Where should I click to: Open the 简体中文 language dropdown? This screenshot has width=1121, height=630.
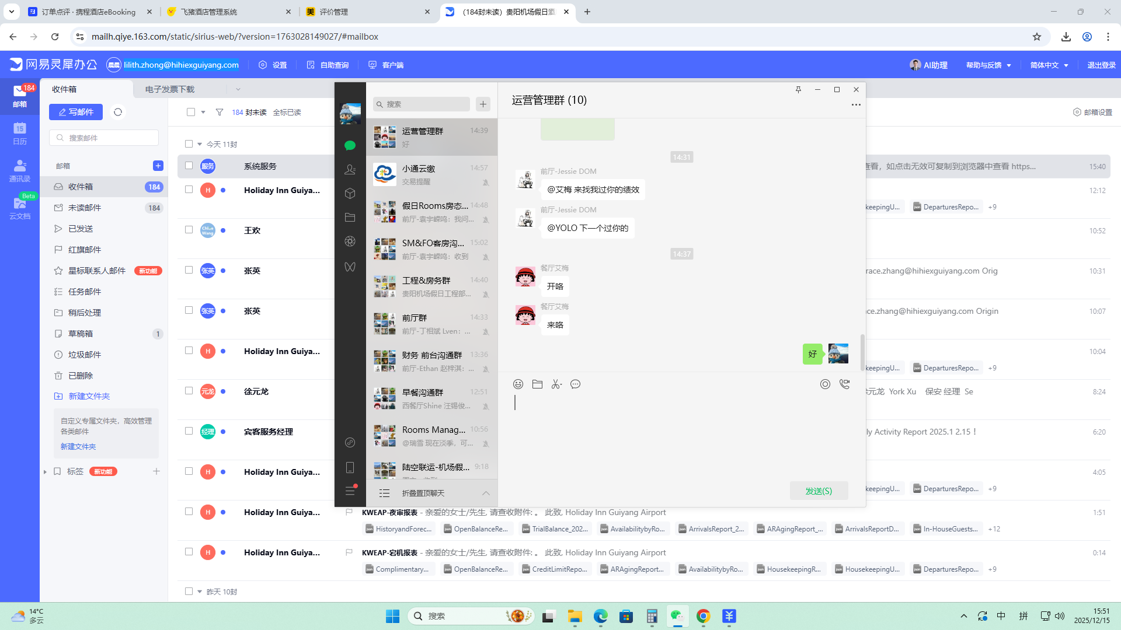pos(1049,65)
